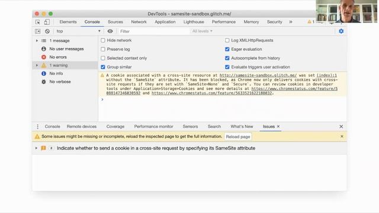This screenshot has height=213, width=379.
Task: Open the Sources tab
Action: pos(115,22)
